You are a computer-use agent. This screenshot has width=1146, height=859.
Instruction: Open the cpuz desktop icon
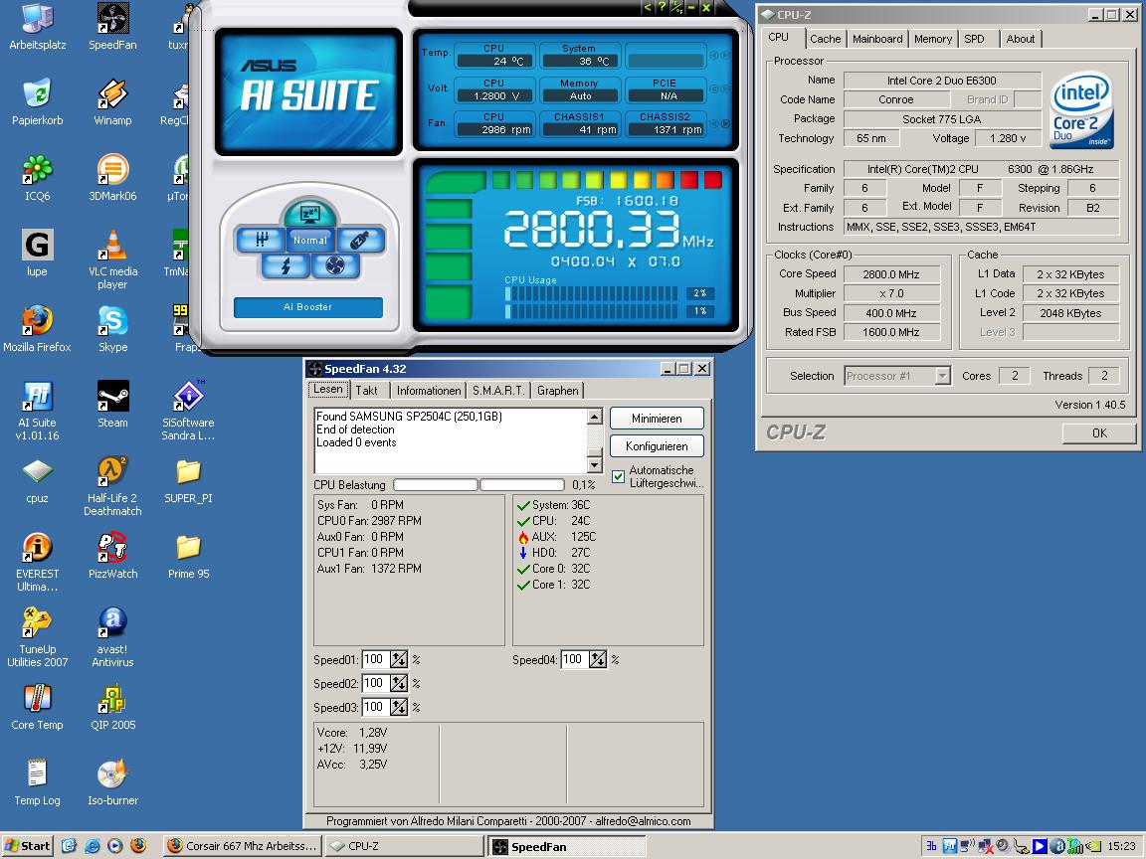point(37,480)
